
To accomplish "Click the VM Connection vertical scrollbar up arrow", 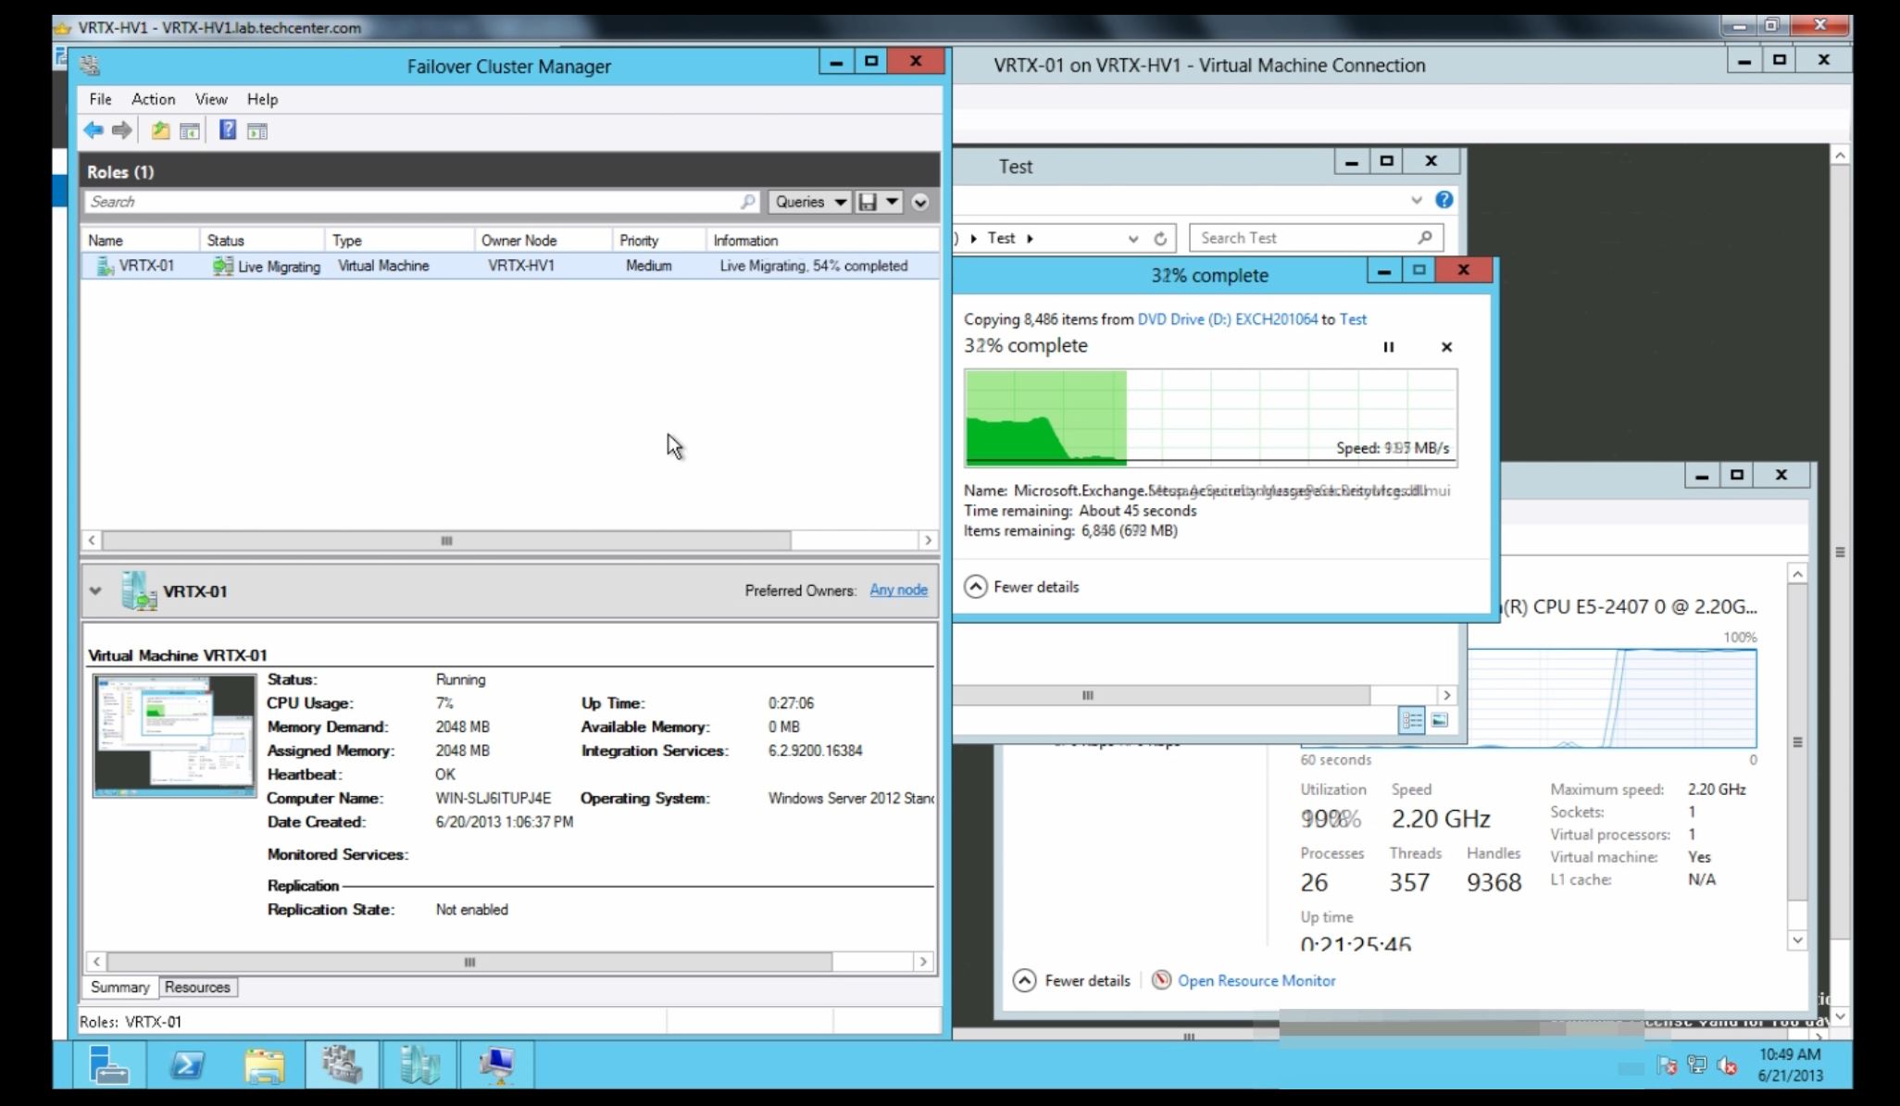I will [1841, 155].
